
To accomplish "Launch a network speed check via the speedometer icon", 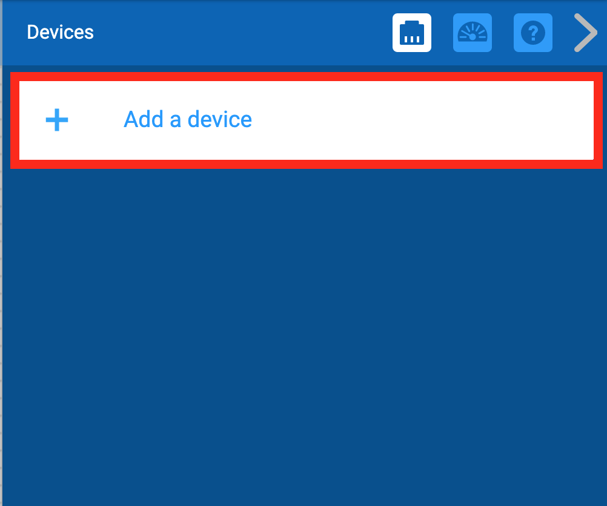I will tap(472, 33).
